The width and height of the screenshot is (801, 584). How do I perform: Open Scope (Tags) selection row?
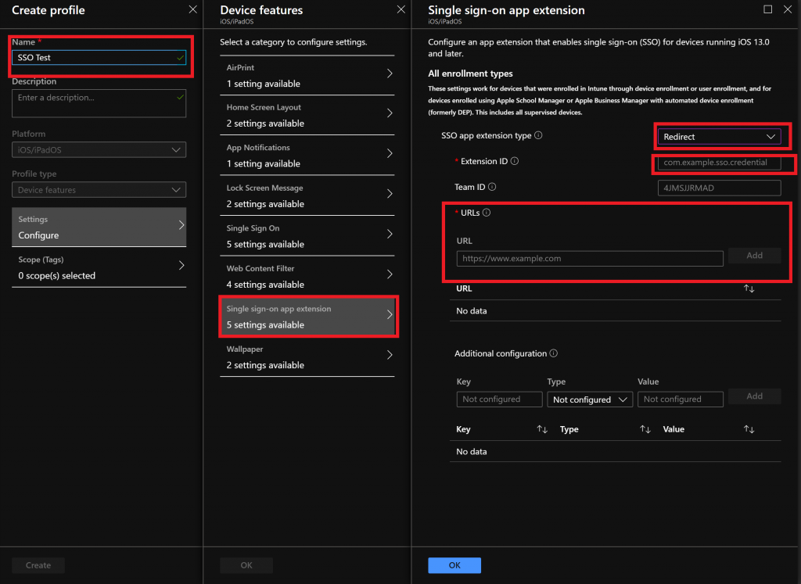99,267
